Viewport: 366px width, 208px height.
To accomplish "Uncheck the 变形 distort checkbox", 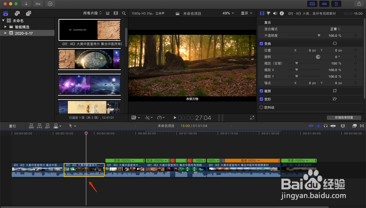I will point(261,99).
